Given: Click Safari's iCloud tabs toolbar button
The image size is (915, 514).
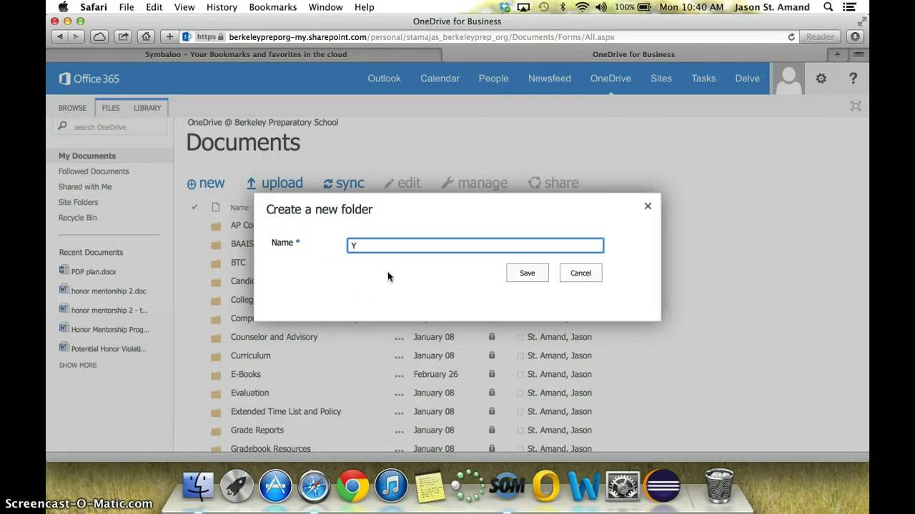Looking at the screenshot, I should (99, 36).
